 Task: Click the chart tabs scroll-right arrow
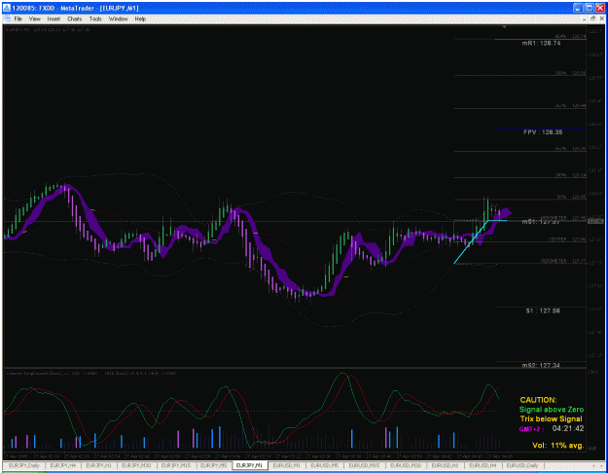[602, 465]
